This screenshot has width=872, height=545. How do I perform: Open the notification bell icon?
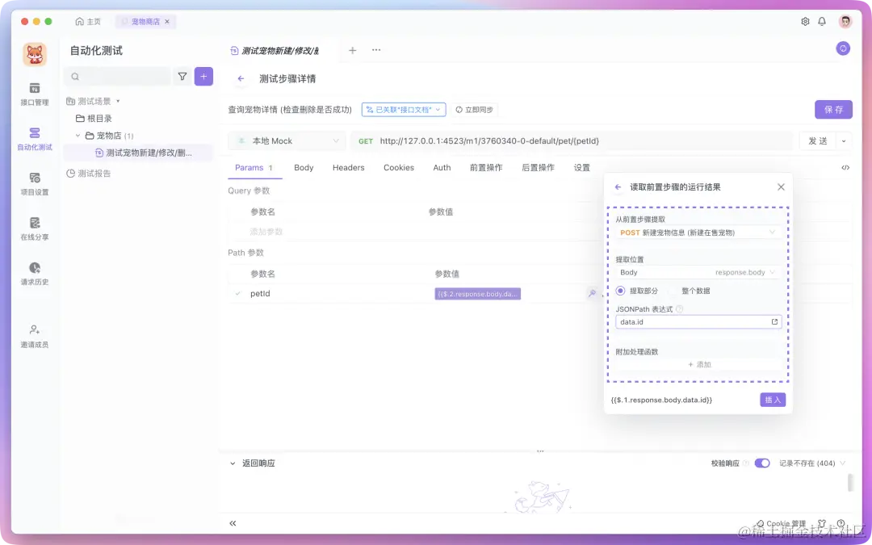tap(822, 22)
